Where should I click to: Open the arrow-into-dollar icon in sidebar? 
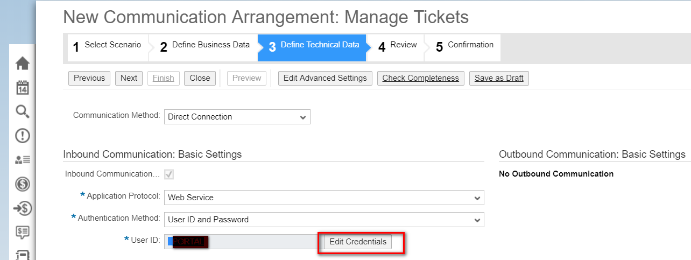(x=23, y=208)
